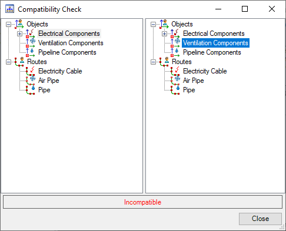Image resolution: width=286 pixels, height=231 pixels.
Task: Select Electrical Components in right tree
Action: tap(214, 34)
